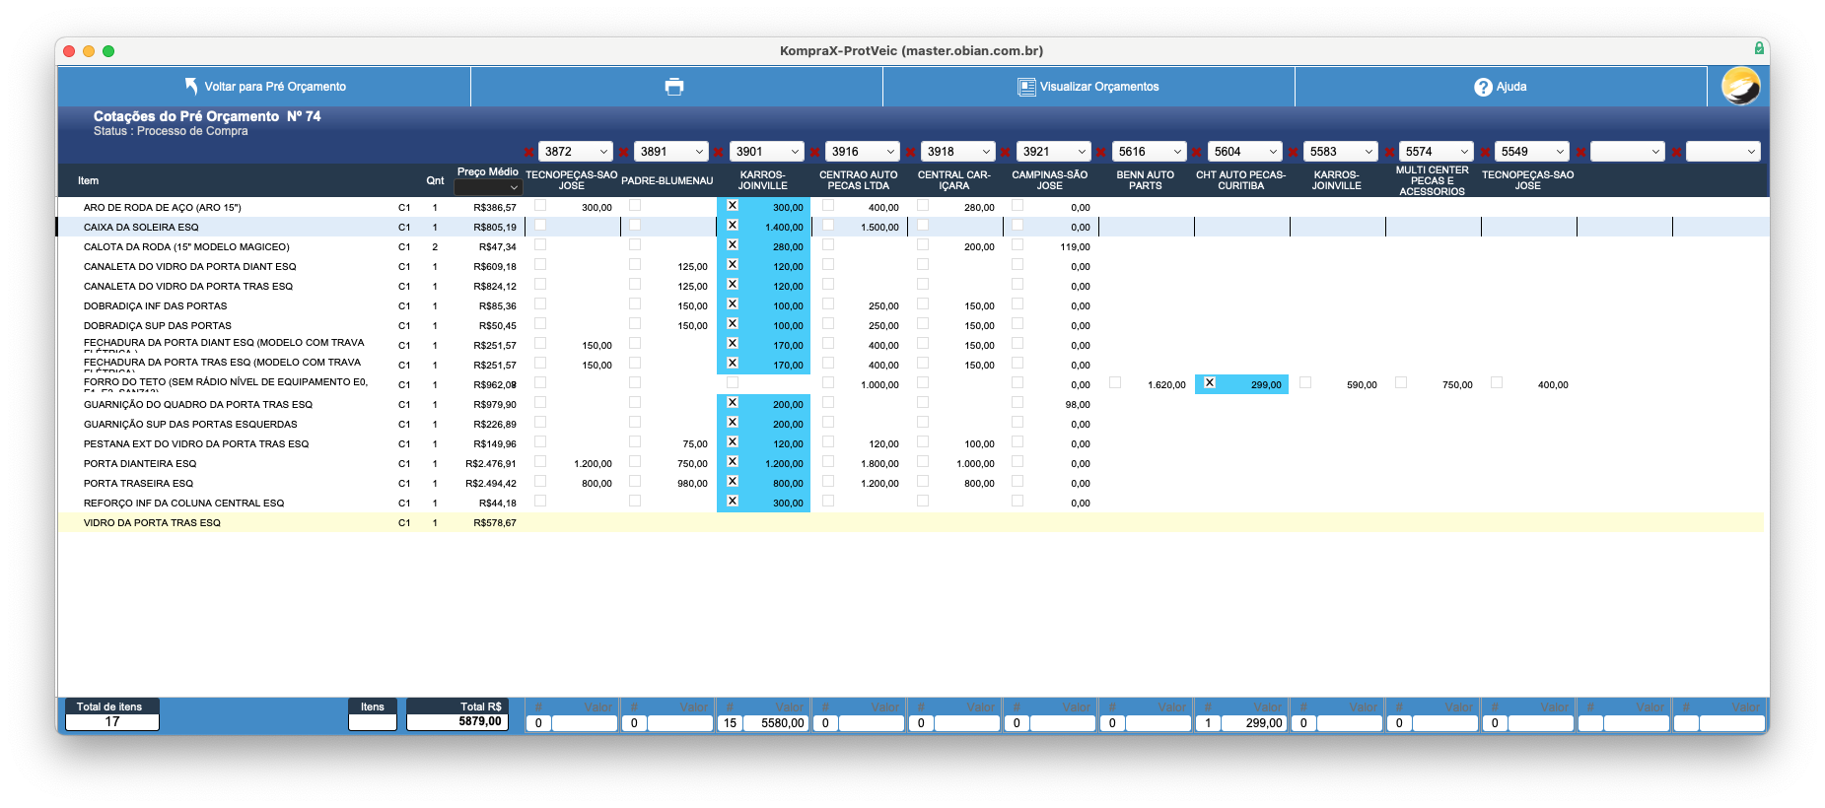Click the 1.620,00 price from BENN AUTO PARTS
The image size is (1825, 808).
coord(1166,385)
